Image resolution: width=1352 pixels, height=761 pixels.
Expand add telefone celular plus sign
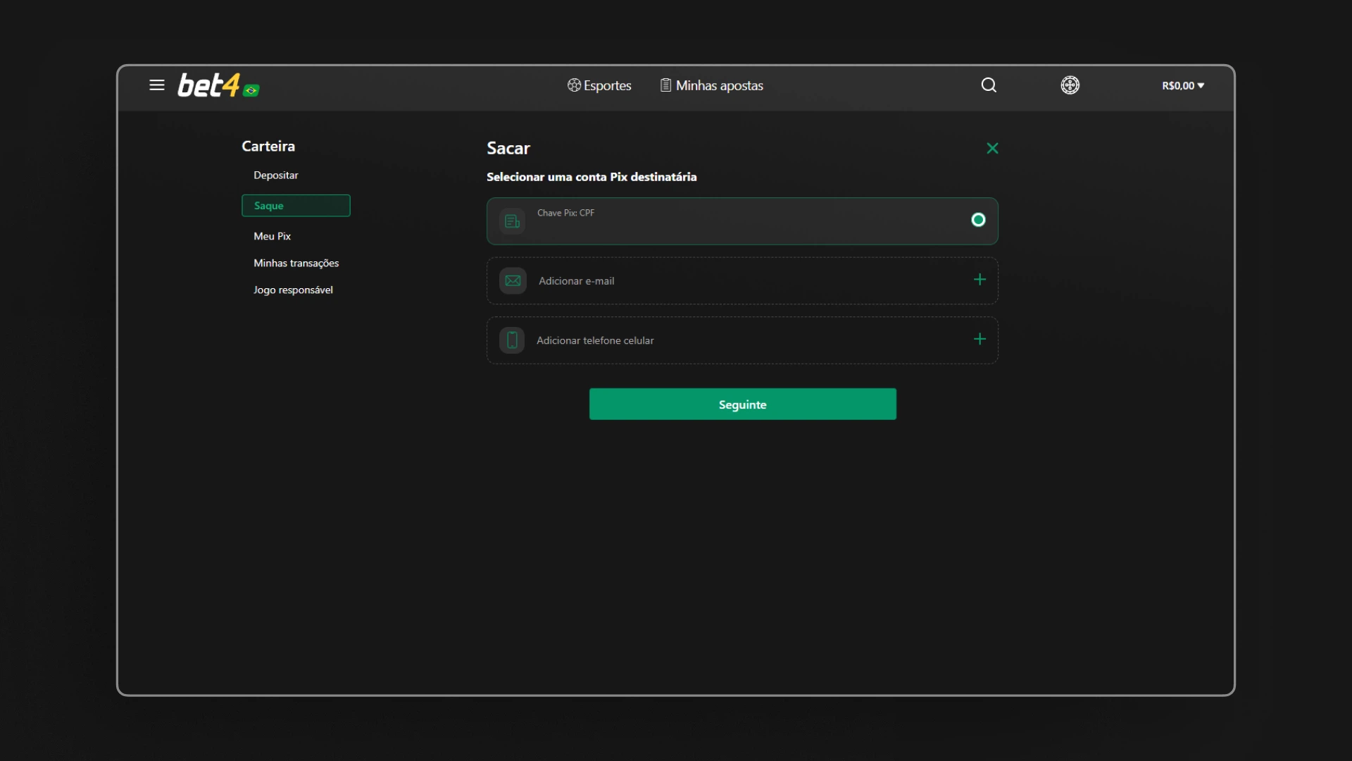pos(979,339)
